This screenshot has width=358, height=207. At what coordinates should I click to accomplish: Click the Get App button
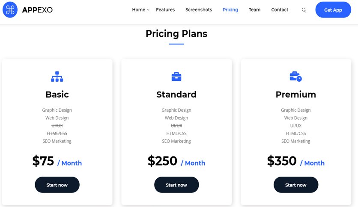tap(333, 9)
